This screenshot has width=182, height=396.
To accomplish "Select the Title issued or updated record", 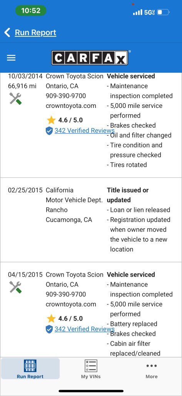I will pos(91,220).
